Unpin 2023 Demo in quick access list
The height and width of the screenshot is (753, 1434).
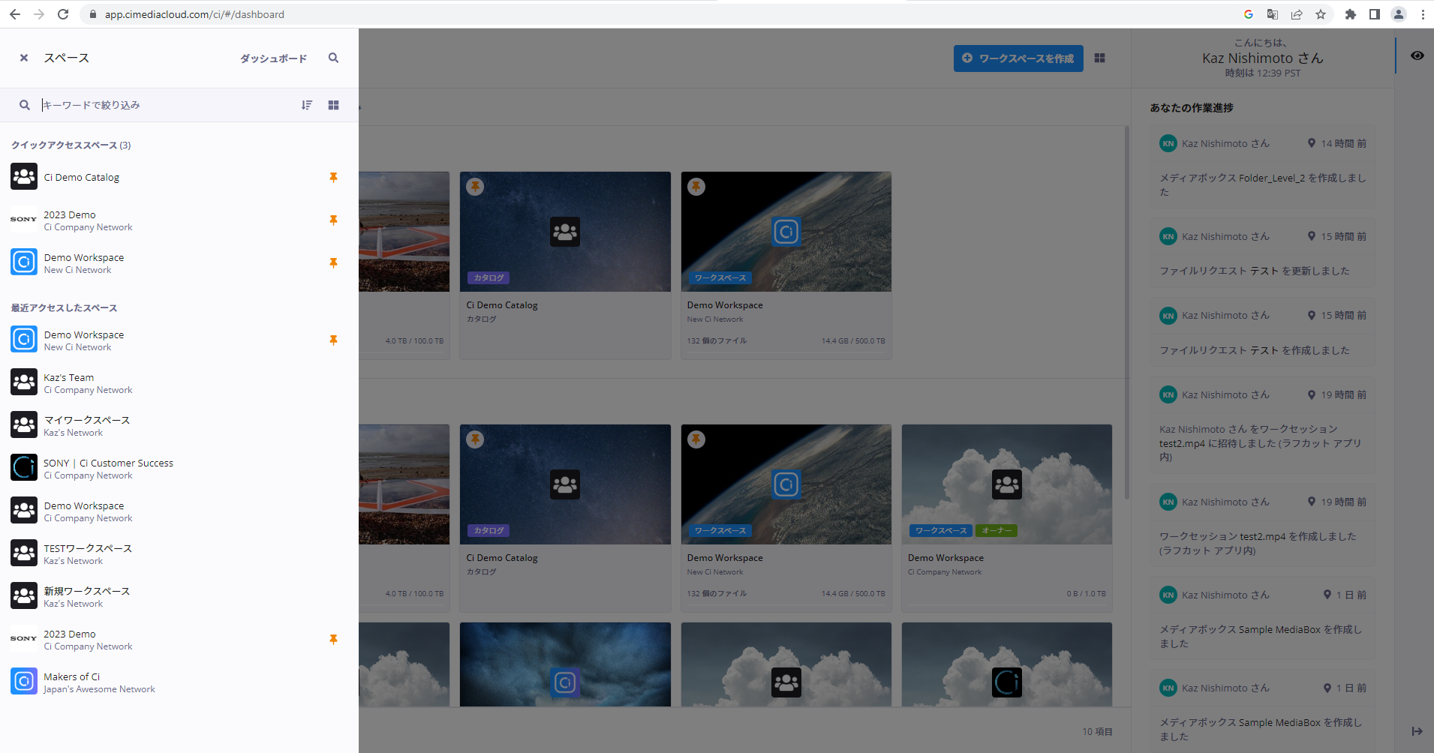pos(333,220)
